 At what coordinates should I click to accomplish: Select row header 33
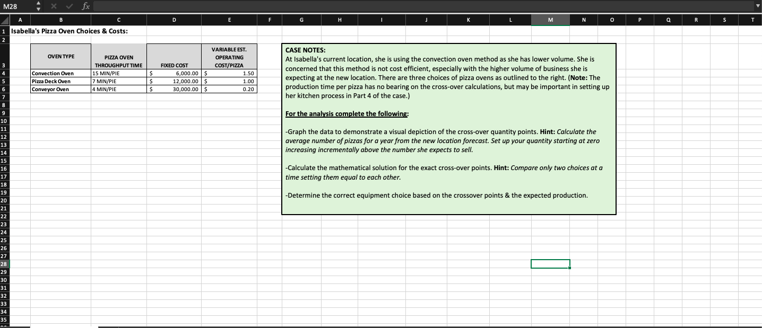(5, 304)
